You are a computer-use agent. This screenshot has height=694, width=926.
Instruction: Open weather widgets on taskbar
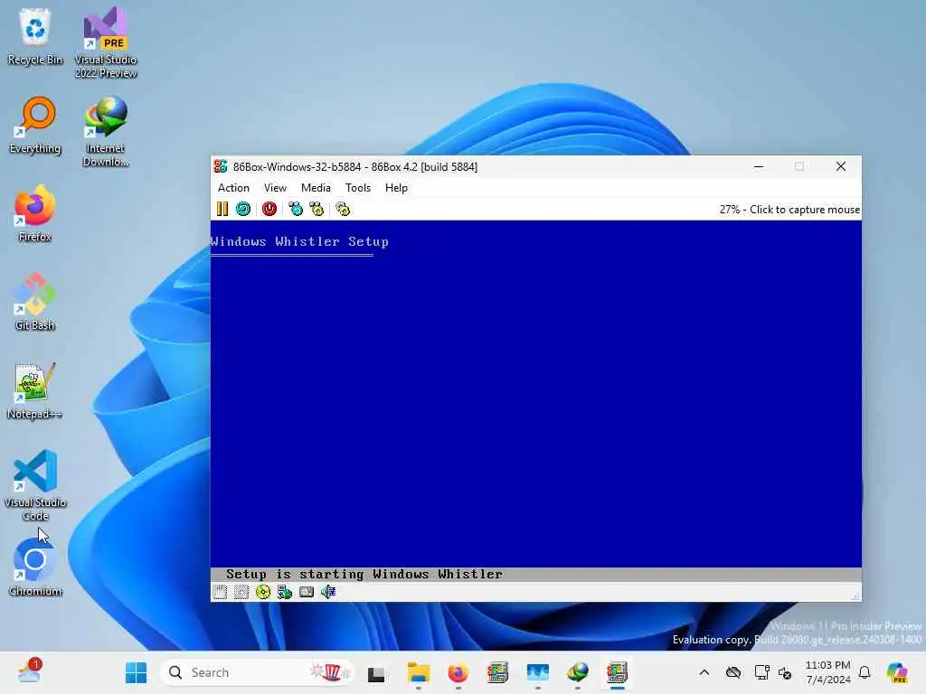tap(28, 671)
